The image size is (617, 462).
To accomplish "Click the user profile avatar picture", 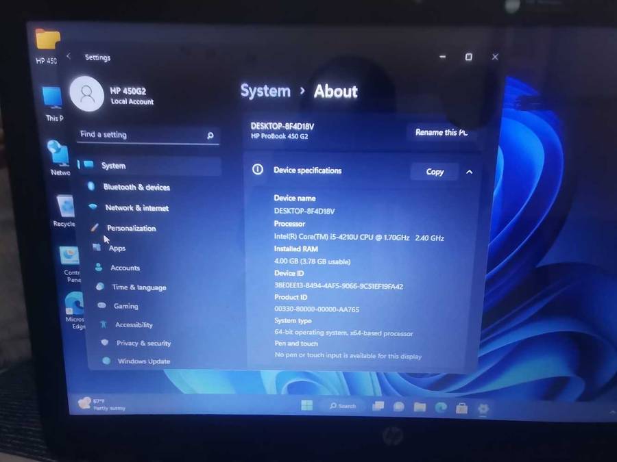I will [87, 94].
